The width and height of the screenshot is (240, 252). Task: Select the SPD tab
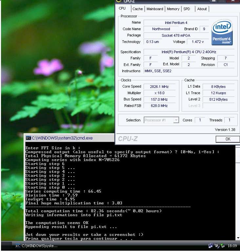coord(187,9)
